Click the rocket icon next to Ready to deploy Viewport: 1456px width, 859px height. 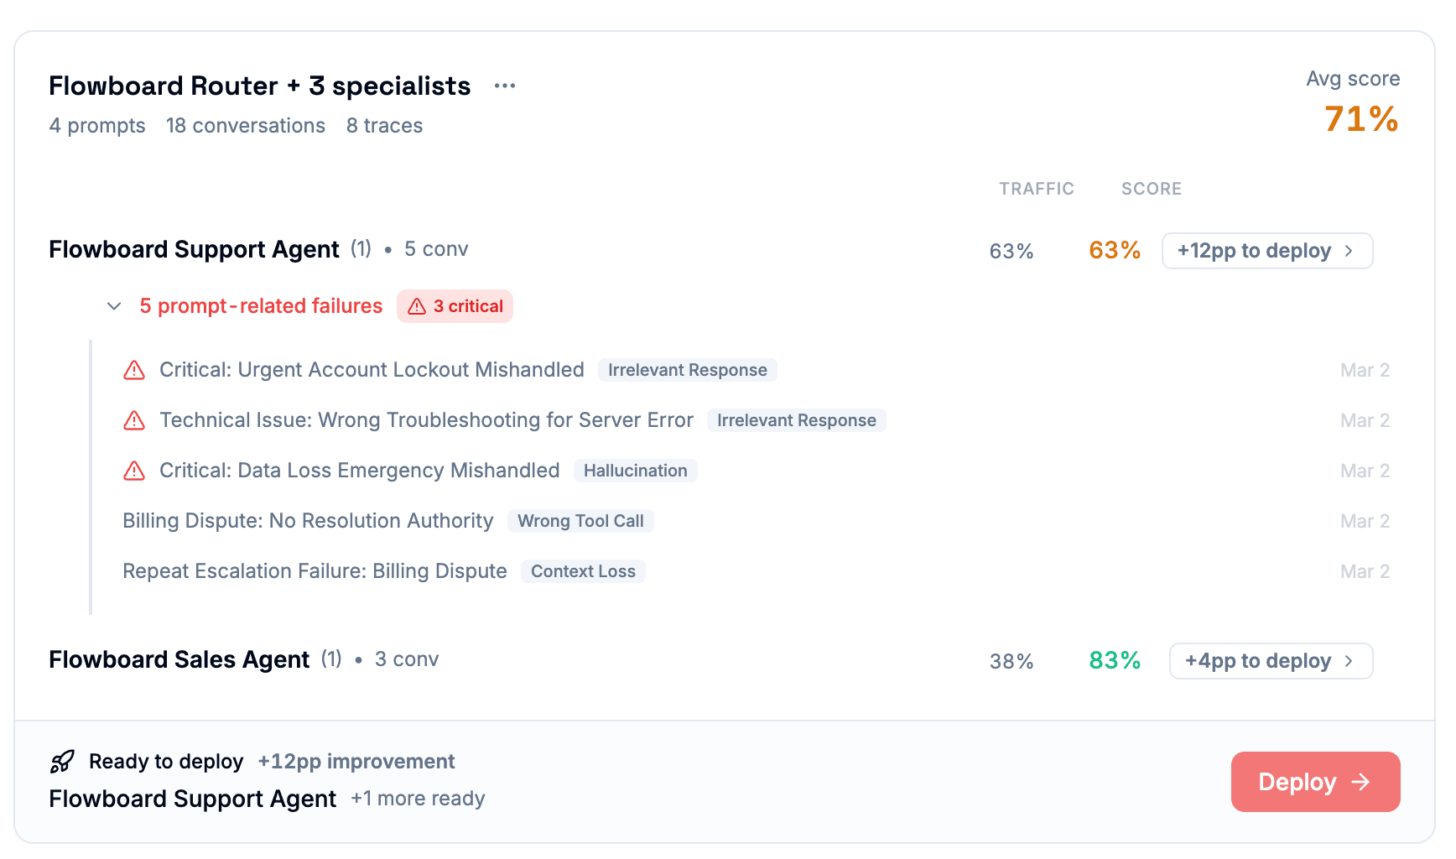click(x=61, y=761)
